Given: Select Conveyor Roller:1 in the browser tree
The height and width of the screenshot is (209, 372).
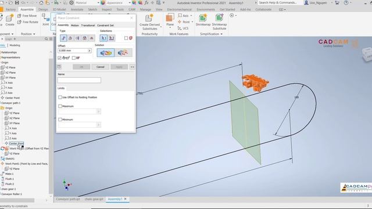Looking at the screenshot, I should click(12, 194).
